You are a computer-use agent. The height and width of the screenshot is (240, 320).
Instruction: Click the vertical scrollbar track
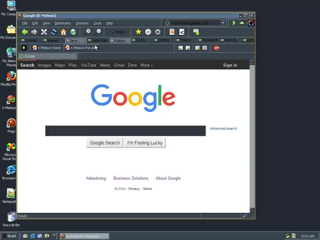252,136
